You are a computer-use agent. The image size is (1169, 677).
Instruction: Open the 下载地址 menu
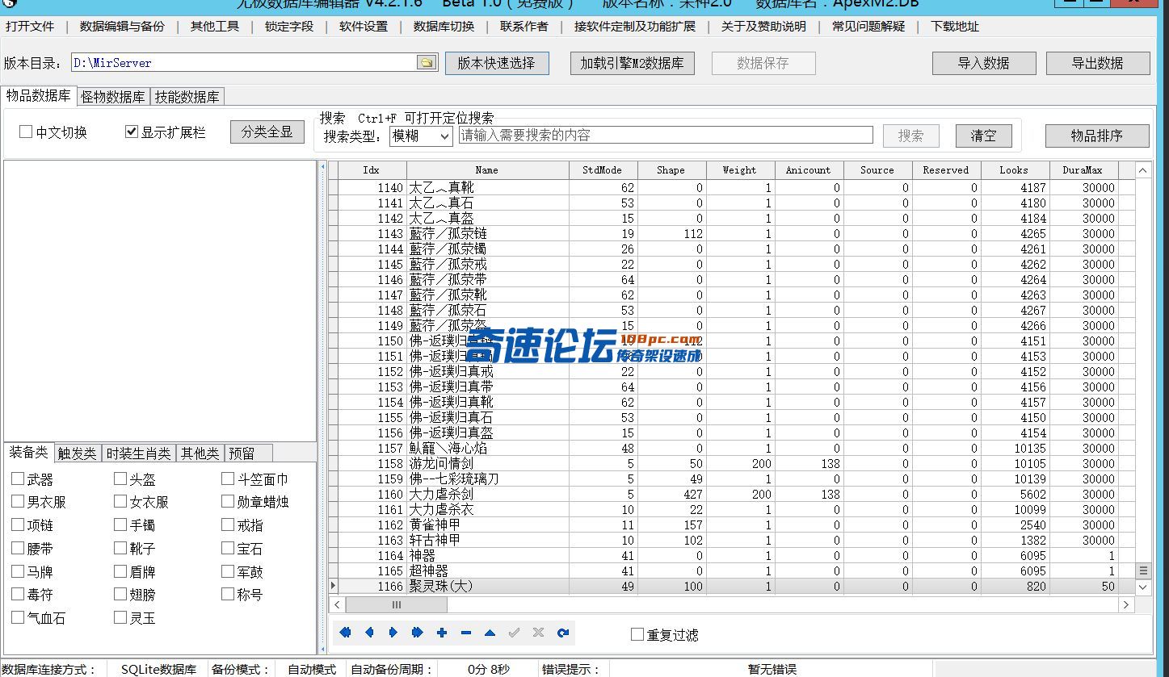click(955, 26)
